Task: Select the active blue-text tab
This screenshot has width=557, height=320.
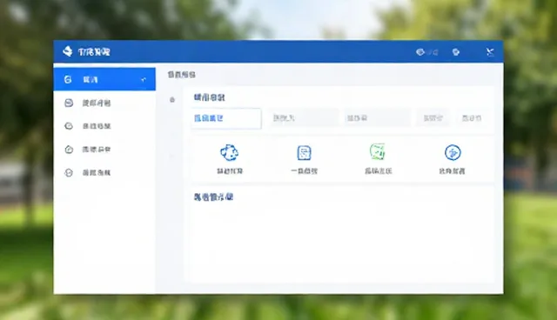Action: click(226, 118)
